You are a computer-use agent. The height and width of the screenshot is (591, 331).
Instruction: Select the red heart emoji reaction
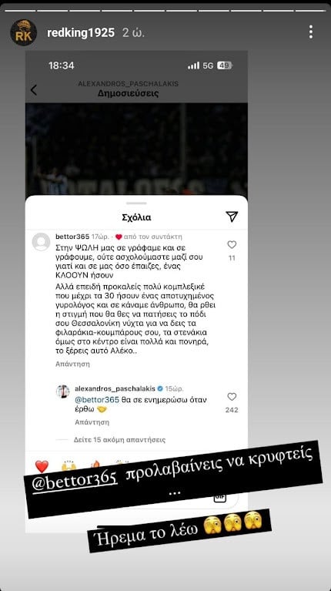click(x=42, y=466)
